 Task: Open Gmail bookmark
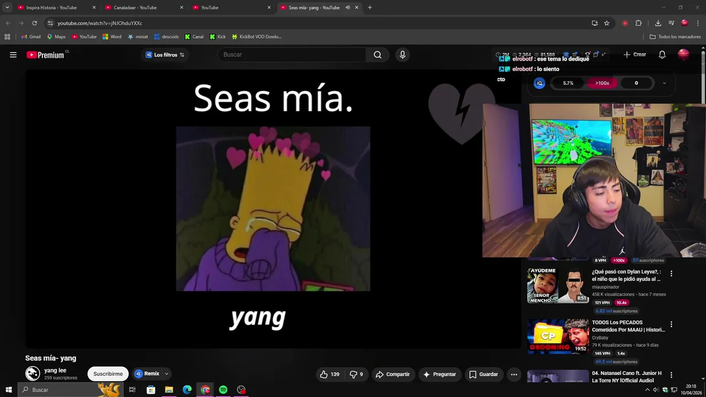point(31,37)
